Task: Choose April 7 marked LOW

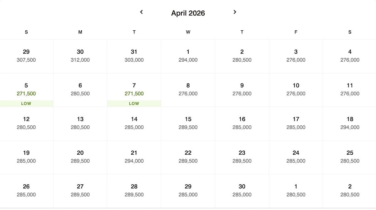Action: point(134,90)
